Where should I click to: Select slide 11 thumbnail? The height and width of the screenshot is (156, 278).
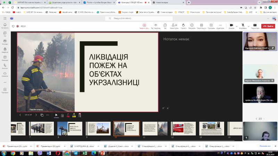pyautogui.click(x=155, y=129)
